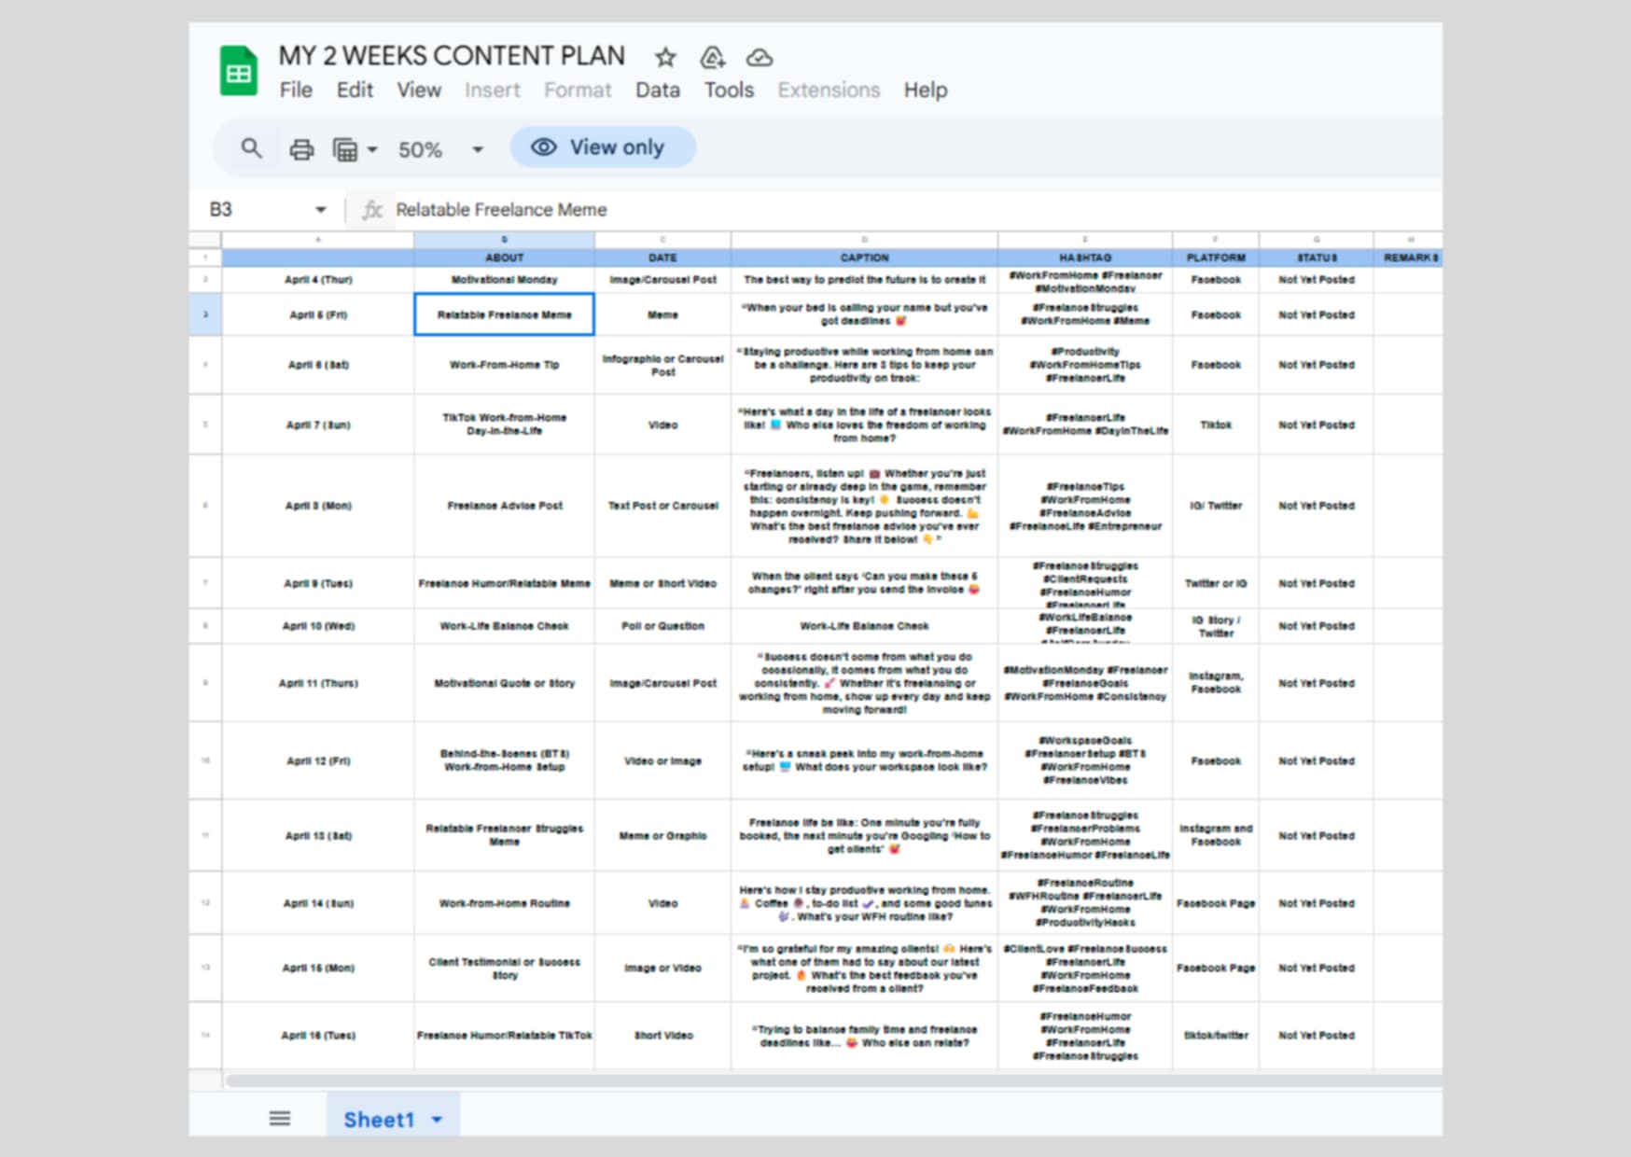Image resolution: width=1631 pixels, height=1157 pixels.
Task: Open the name box dropdown arrow
Action: [x=320, y=210]
